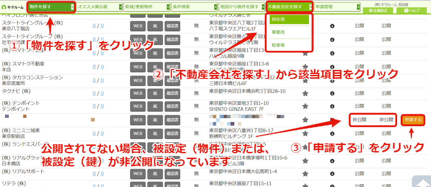Select first 非公開 status in blurred row
Viewport: 431px width, 187px height.
(x=359, y=120)
